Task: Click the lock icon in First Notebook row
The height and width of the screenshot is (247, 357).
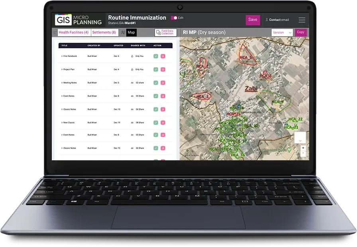Action: tap(132, 56)
